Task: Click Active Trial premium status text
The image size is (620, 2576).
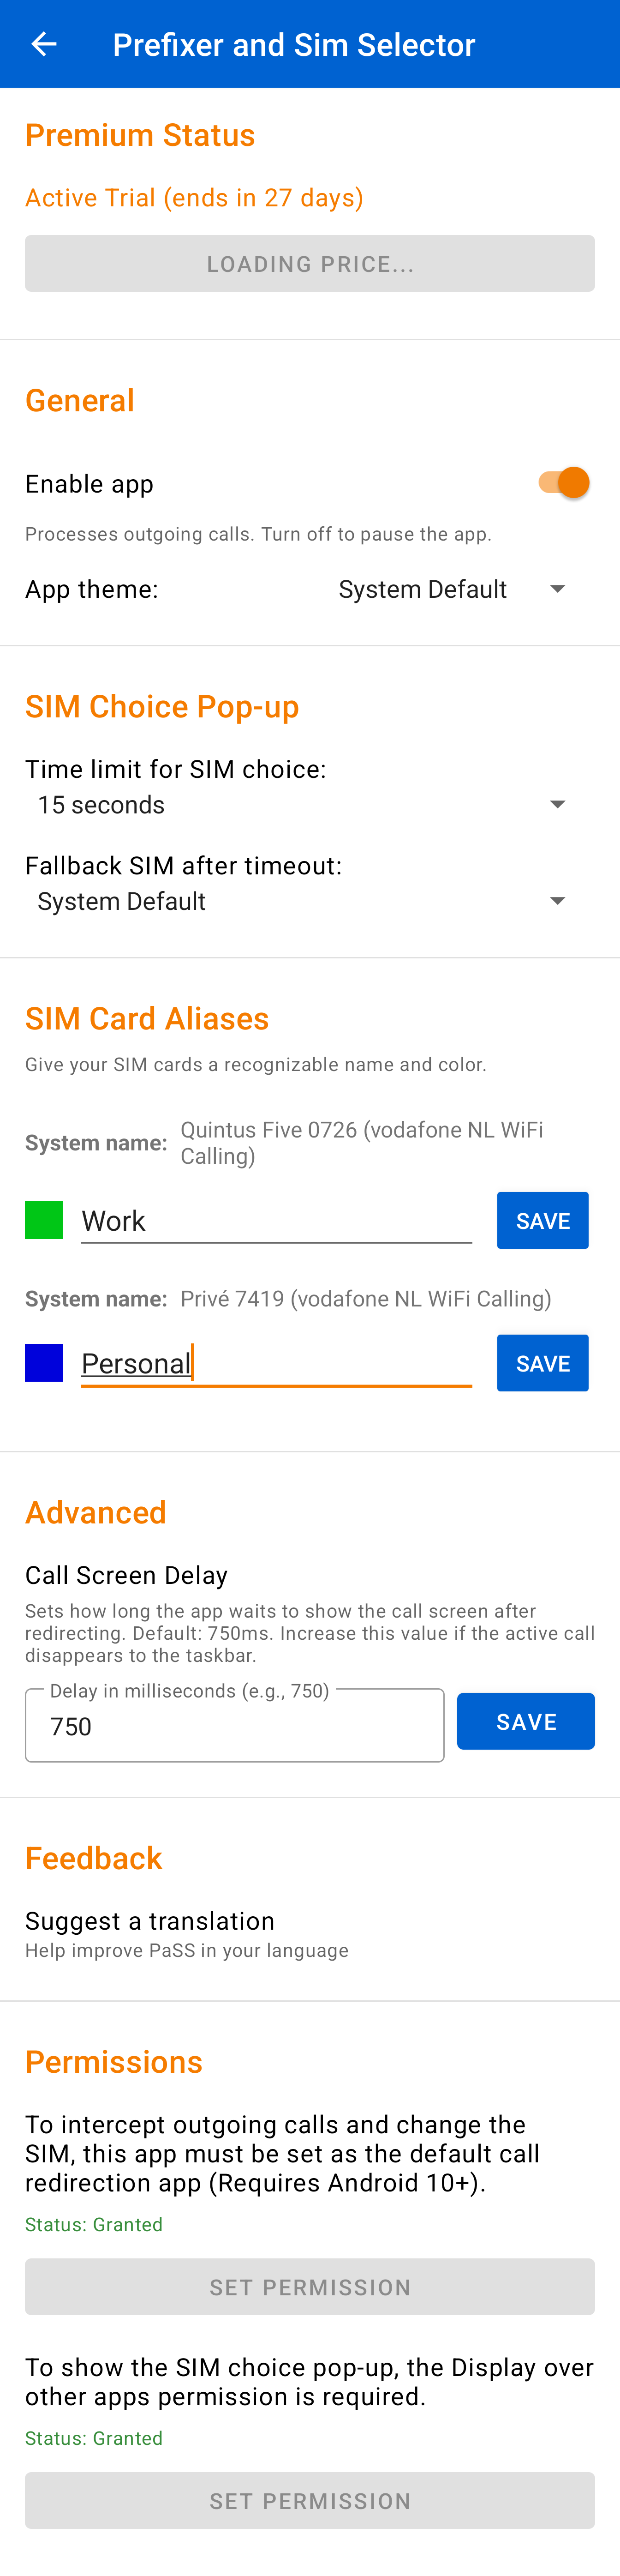Action: point(194,197)
